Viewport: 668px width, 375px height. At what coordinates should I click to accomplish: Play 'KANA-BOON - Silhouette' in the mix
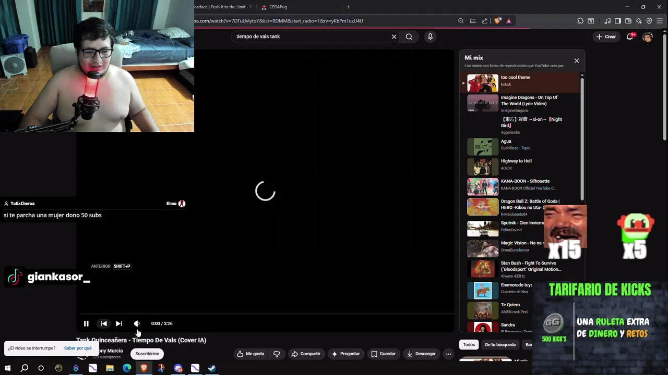[523, 186]
